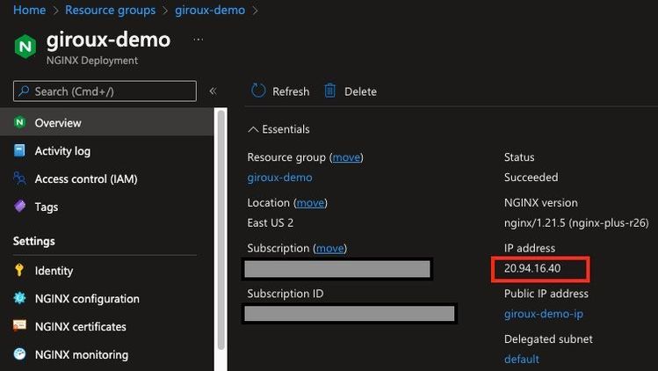This screenshot has height=371, width=658.
Task: Open default delegated subnet link
Action: [x=522, y=359]
